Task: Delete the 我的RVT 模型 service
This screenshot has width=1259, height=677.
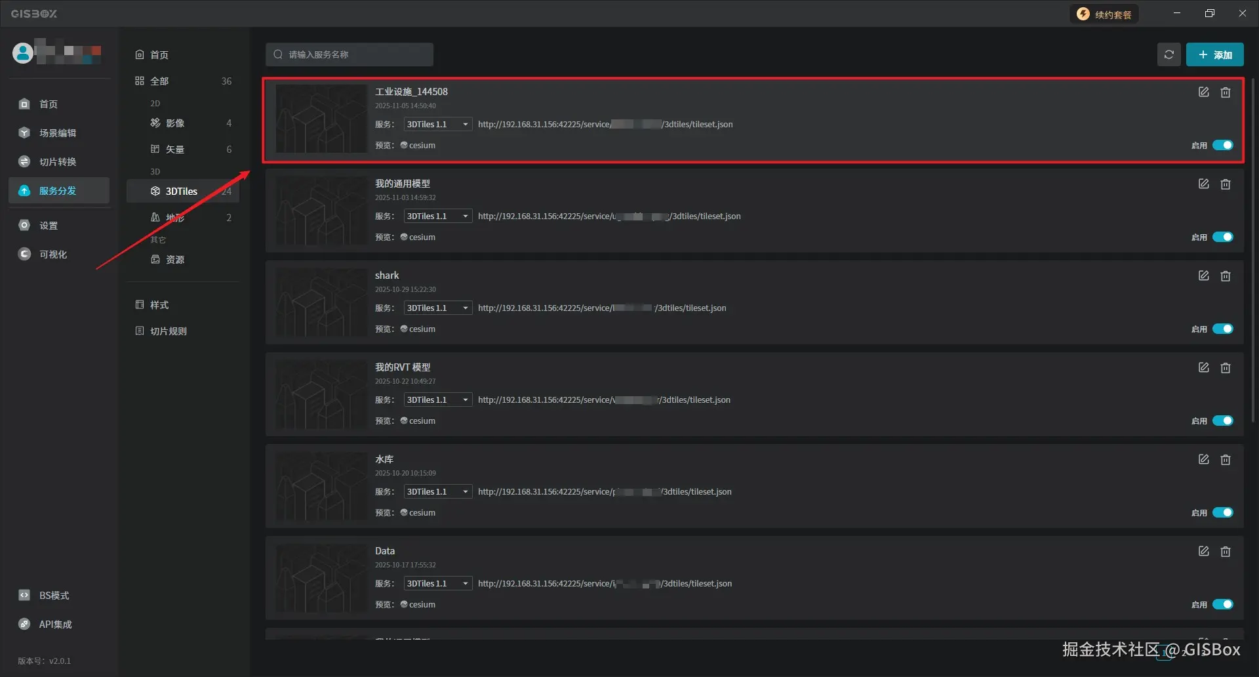Action: pyautogui.click(x=1225, y=368)
